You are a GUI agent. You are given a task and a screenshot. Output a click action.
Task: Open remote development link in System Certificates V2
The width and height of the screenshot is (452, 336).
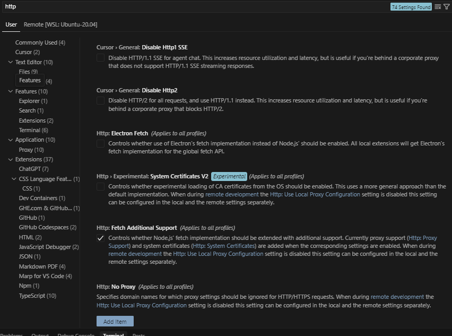click(232, 194)
